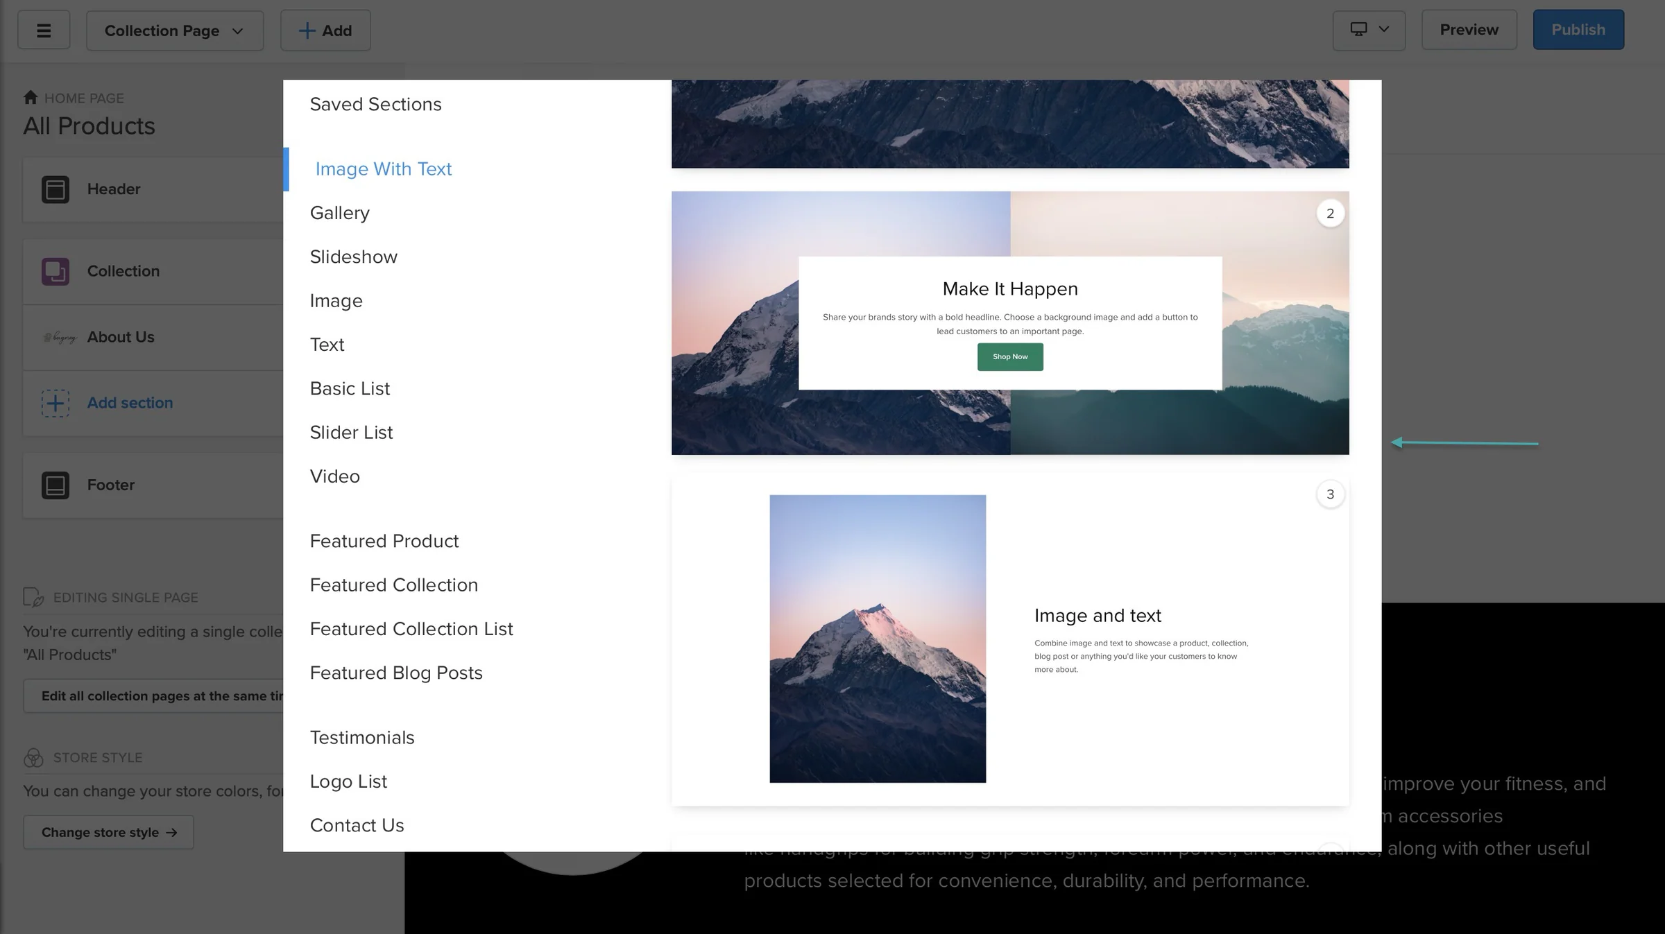
Task: Select the Header section row
Action: pos(153,189)
